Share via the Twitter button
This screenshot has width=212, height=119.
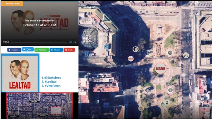pos(28,50)
